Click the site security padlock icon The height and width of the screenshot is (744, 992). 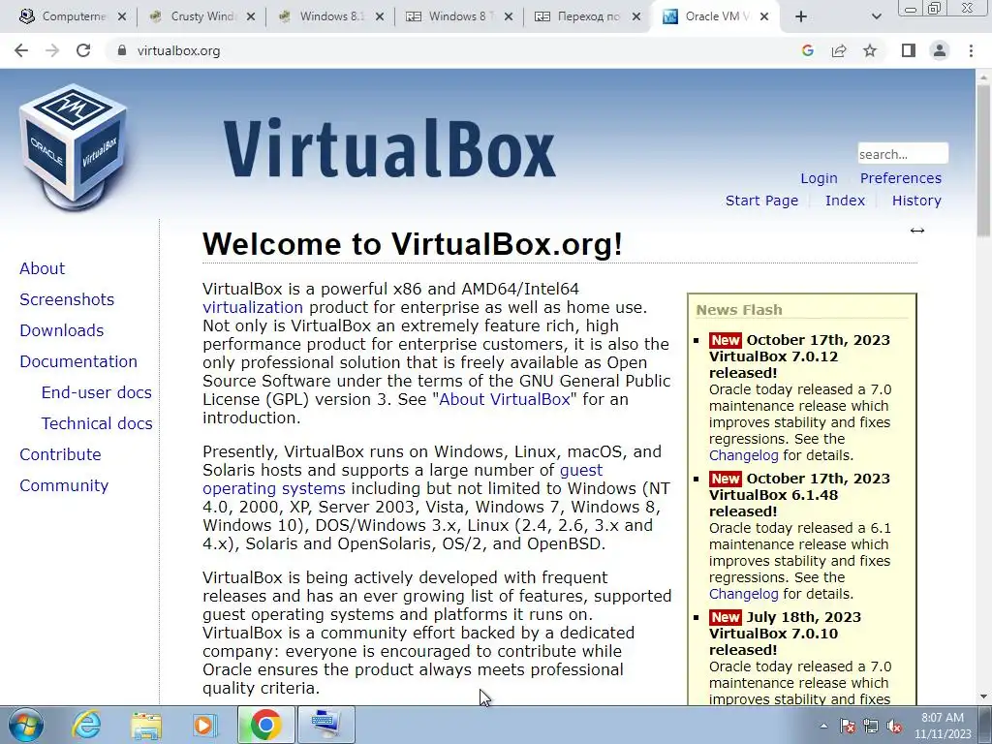122,50
